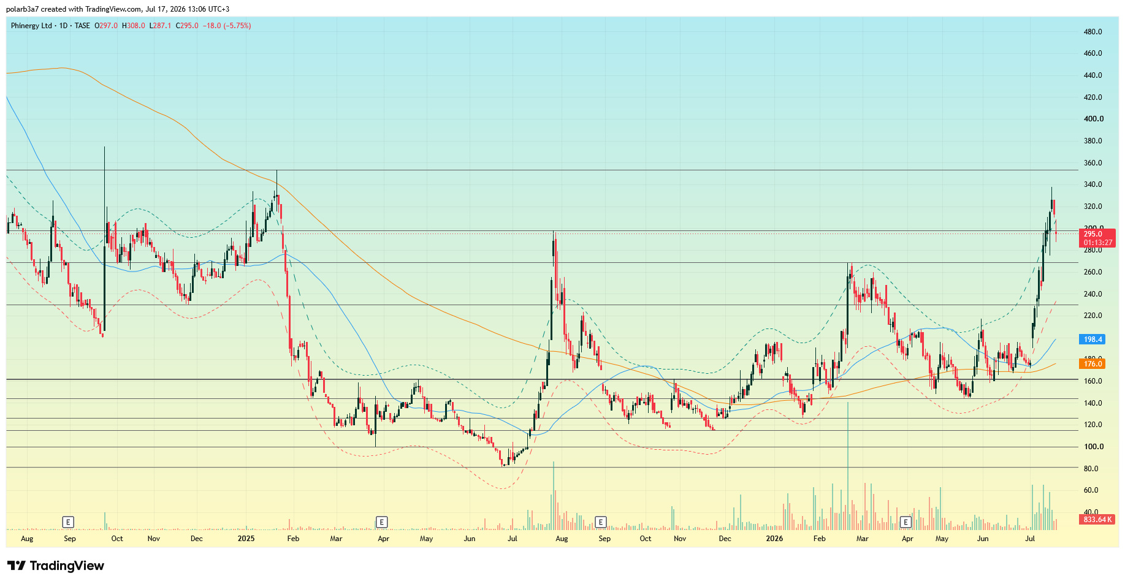The image size is (1125, 584).
Task: Click the close value C295.0
Action: point(187,26)
